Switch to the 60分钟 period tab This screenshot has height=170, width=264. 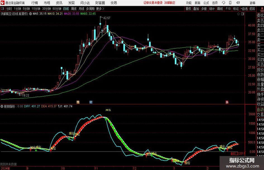tap(57, 9)
